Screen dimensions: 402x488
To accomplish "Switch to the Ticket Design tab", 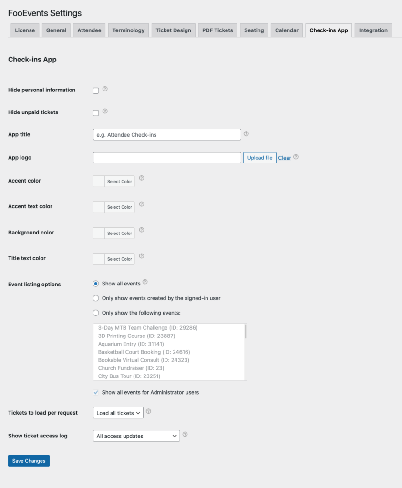I will (x=173, y=30).
